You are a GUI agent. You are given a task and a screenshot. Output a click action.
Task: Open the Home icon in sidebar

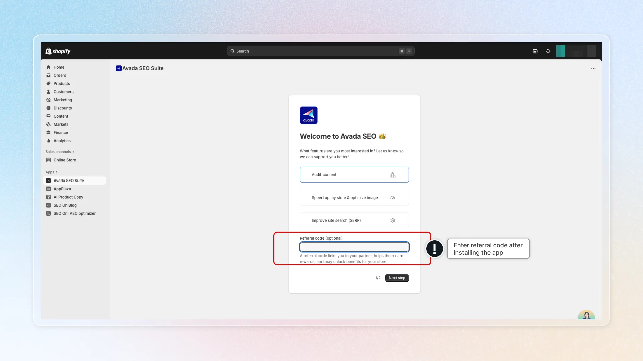click(x=48, y=67)
